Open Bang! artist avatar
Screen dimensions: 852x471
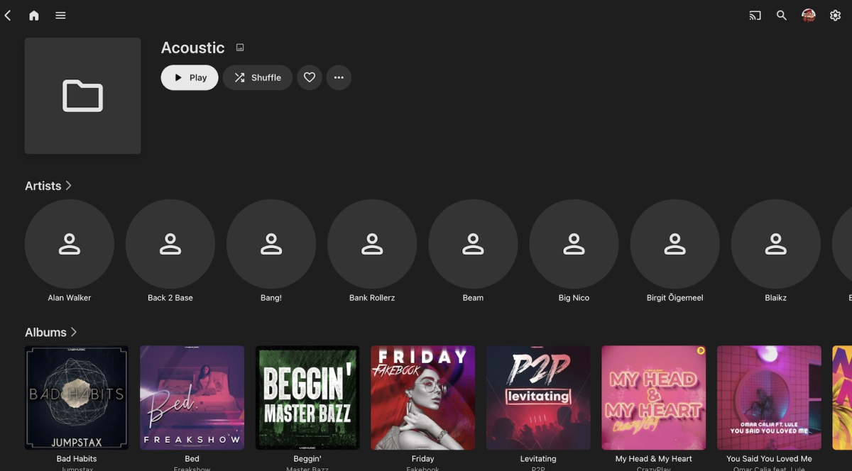pos(271,244)
